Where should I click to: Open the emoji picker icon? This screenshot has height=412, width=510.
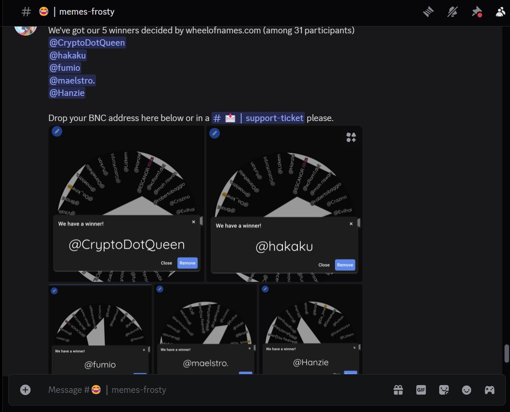(467, 390)
